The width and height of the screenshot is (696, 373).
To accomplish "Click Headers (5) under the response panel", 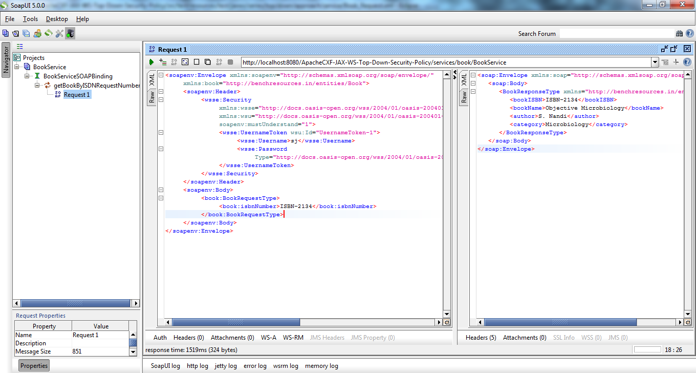I will pyautogui.click(x=481, y=337).
